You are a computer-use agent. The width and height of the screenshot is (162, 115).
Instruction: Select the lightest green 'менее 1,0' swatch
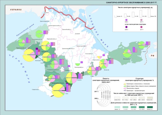pos(117,107)
